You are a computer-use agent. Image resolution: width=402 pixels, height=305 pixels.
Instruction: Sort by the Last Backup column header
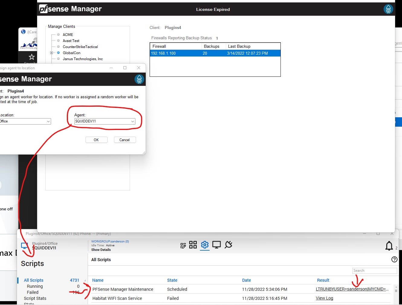click(x=253, y=46)
